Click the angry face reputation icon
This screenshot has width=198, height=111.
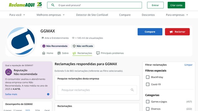pos(9,72)
